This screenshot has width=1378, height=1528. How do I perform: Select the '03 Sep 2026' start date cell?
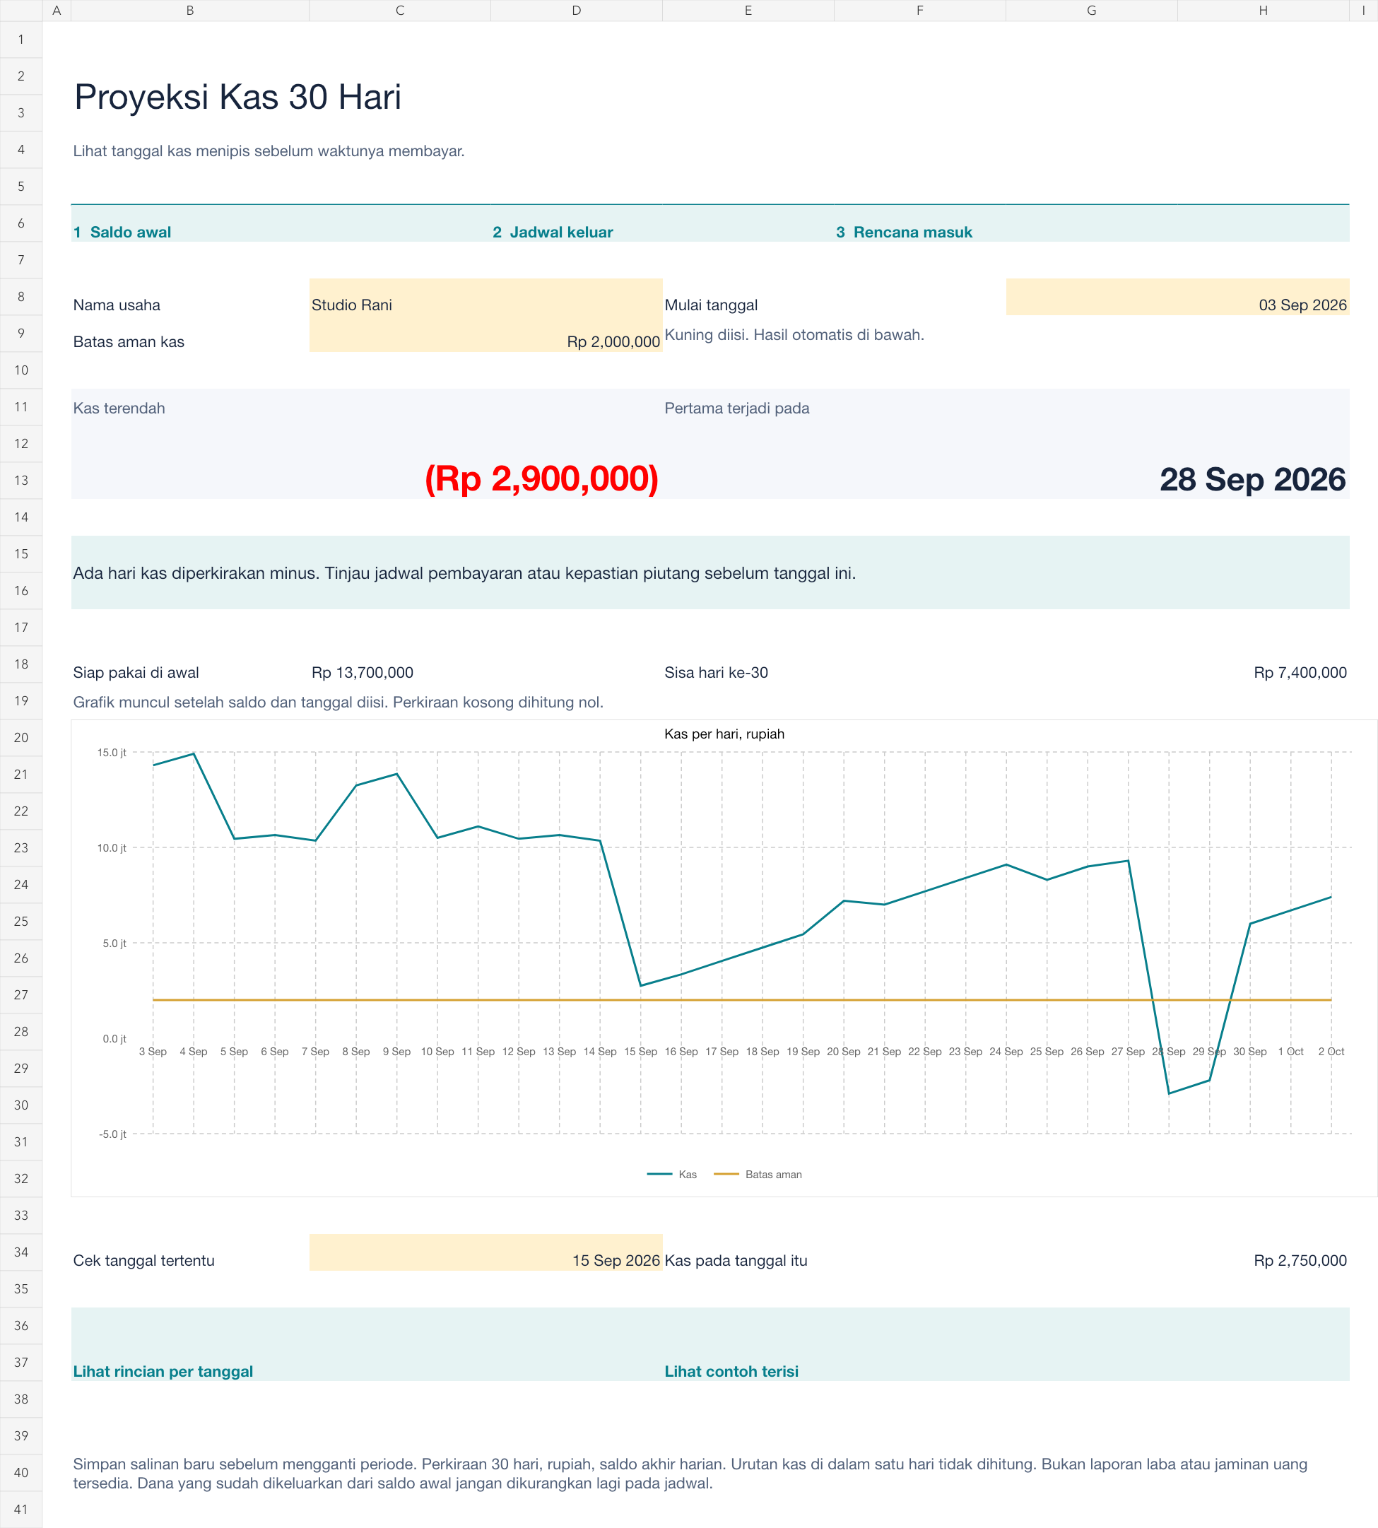click(1177, 297)
